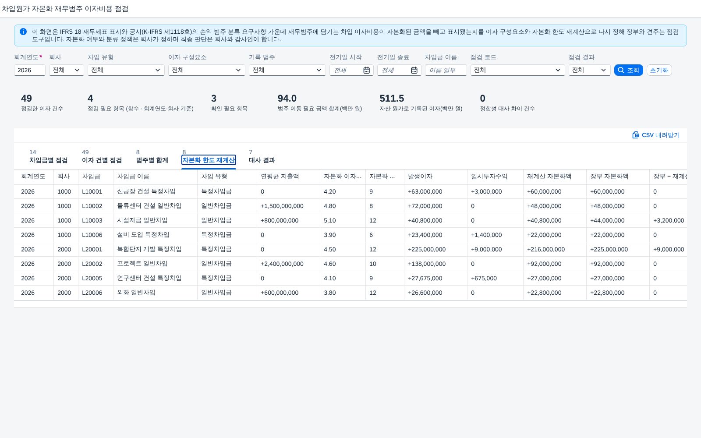This screenshot has width=701, height=438.
Task: Open the 차입 유형 dropdown
Action: click(126, 70)
